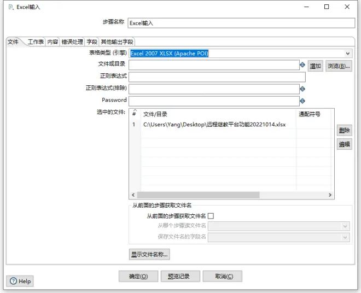Screen dimensions: 361x293
Task: Click the 增加 button
Action: tap(316, 66)
